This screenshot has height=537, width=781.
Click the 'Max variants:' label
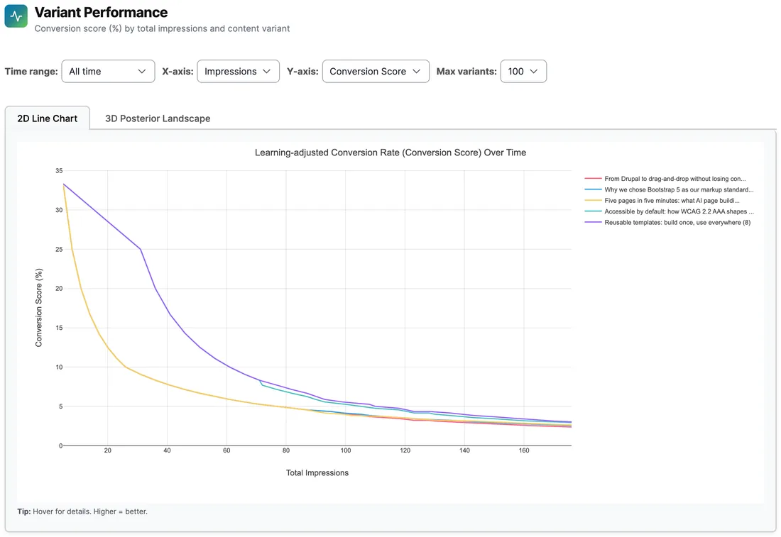click(466, 71)
